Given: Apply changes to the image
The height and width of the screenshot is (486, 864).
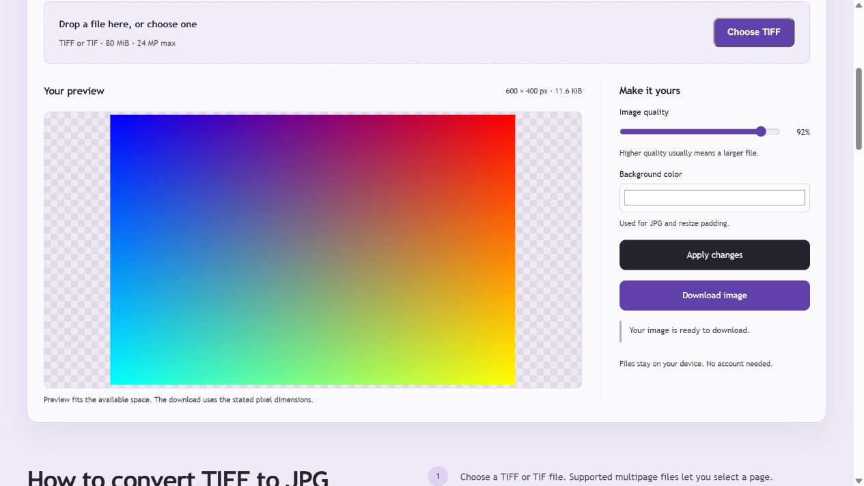Looking at the screenshot, I should pyautogui.click(x=714, y=255).
